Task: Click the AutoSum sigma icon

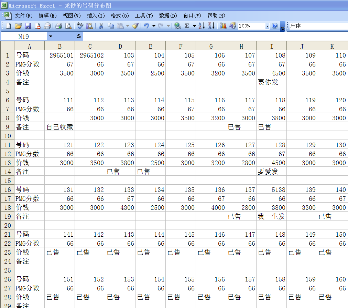Action: pyautogui.click(x=187, y=26)
